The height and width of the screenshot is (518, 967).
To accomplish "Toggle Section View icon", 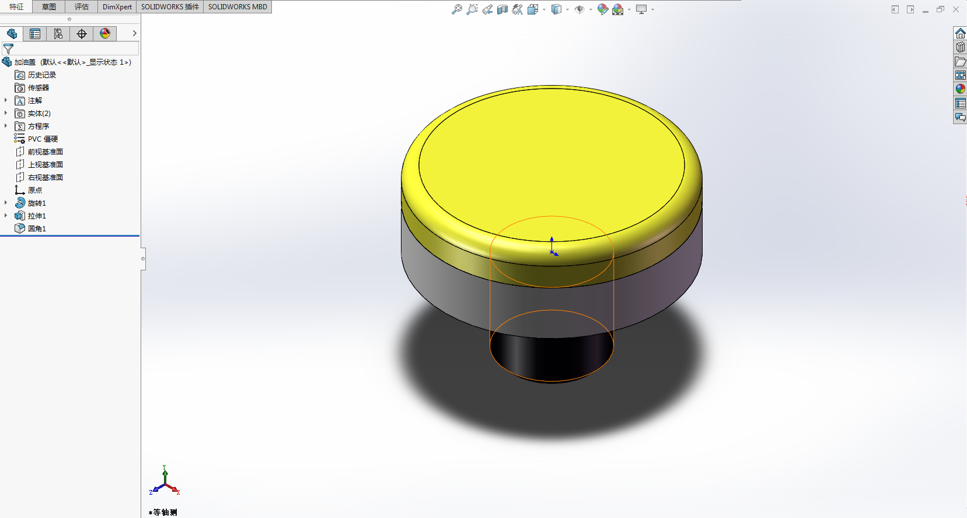I will click(502, 9).
